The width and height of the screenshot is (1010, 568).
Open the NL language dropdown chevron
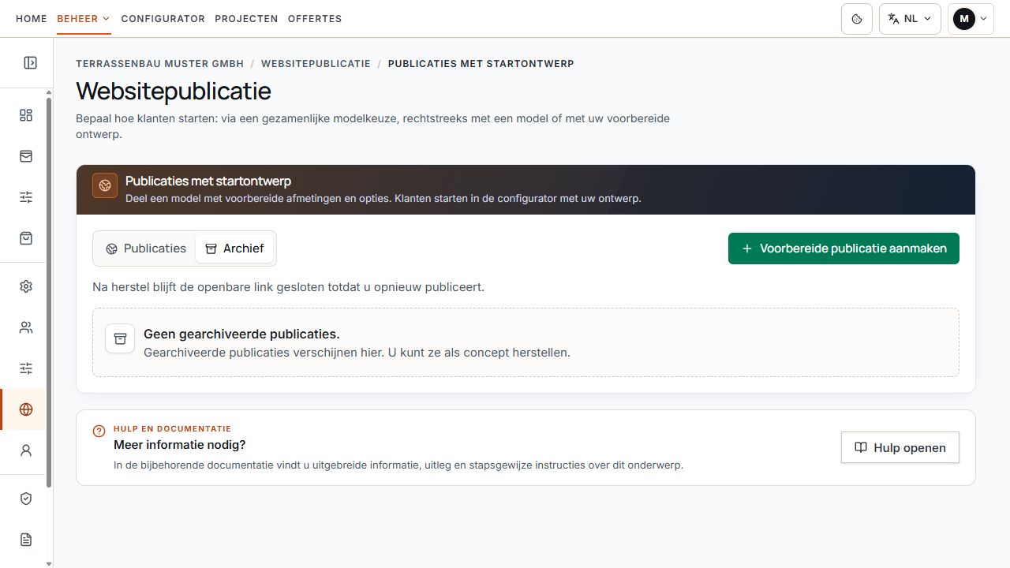927,19
